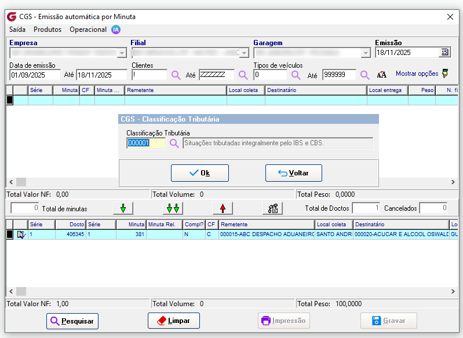The height and width of the screenshot is (338, 463).
Task: Open the Filial dropdown
Action: coord(244,53)
